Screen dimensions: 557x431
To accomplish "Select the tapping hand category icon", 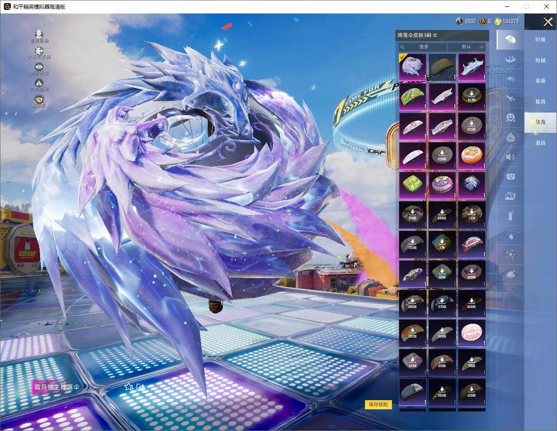I will coord(511,235).
